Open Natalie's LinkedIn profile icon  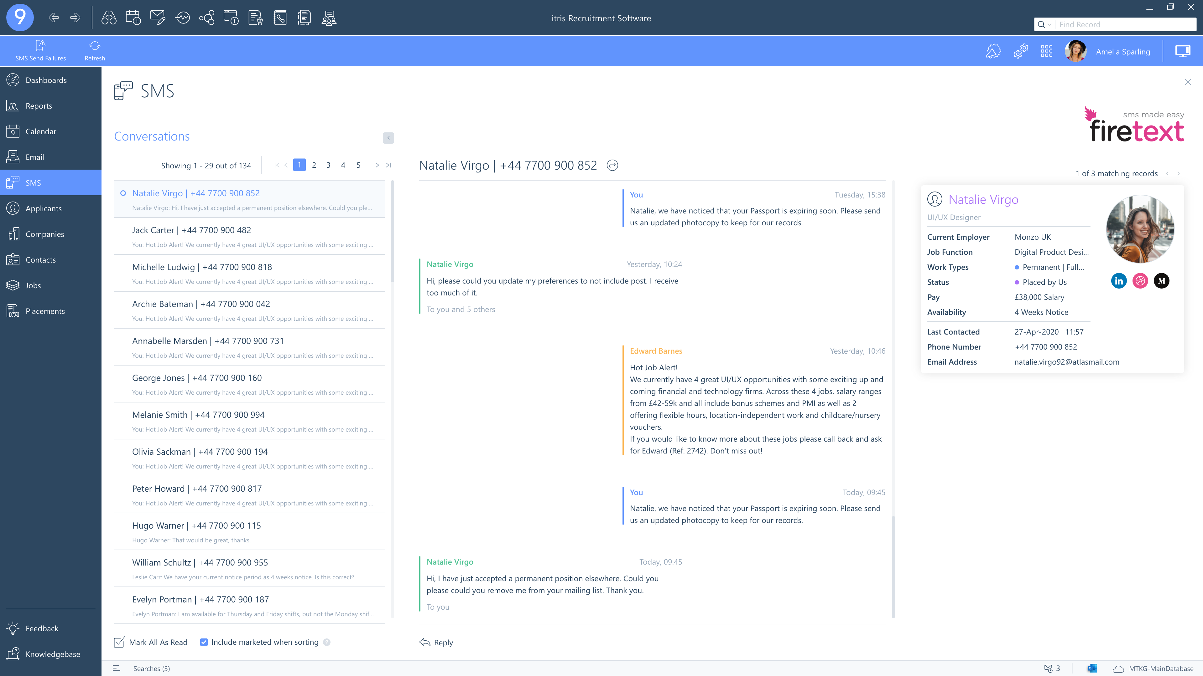pyautogui.click(x=1118, y=281)
